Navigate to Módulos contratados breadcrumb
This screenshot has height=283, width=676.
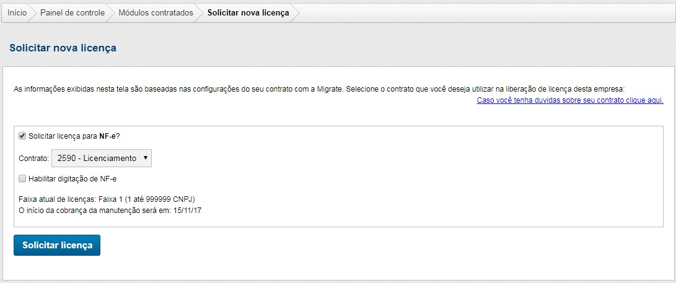(156, 12)
